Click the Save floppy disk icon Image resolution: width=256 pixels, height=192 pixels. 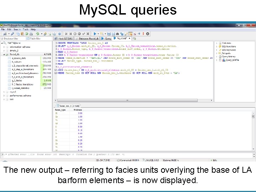[109, 34]
